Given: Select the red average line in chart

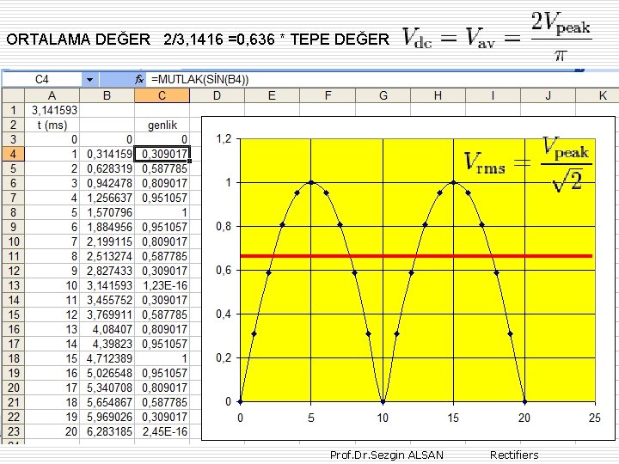Looking at the screenshot, I should (x=416, y=256).
